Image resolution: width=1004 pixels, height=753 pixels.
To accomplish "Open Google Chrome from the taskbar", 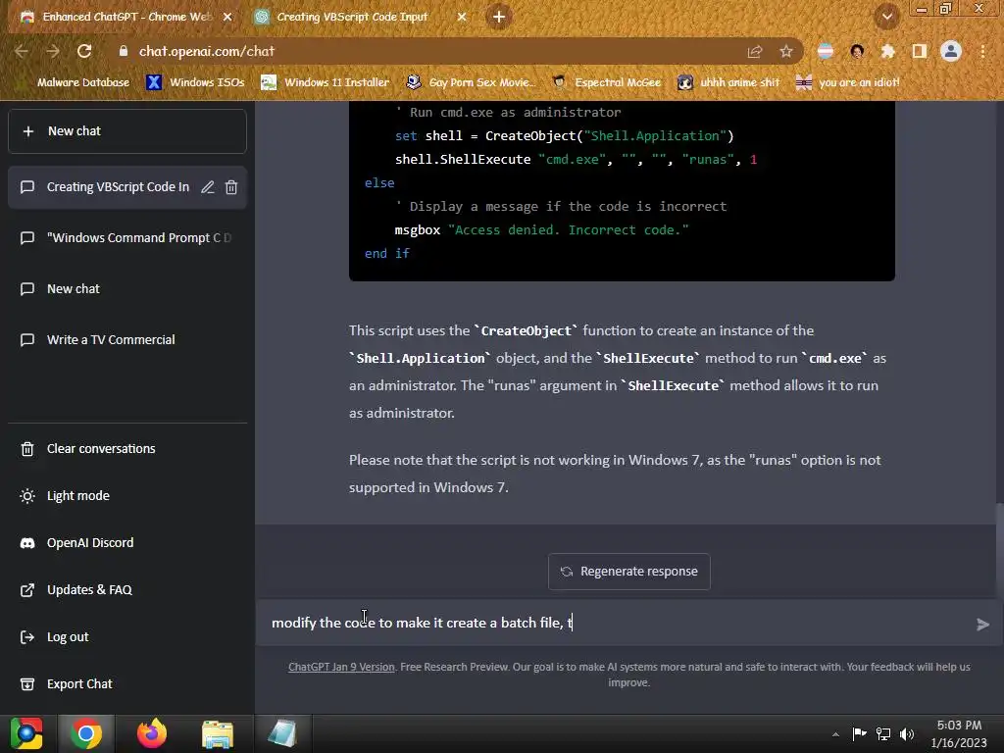I will pyautogui.click(x=86, y=733).
